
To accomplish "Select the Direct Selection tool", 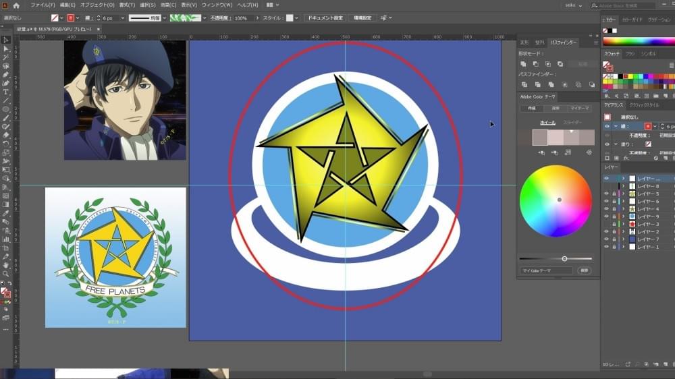I will 5,49.
